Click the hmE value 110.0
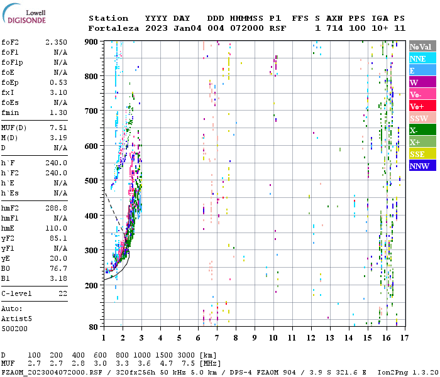This screenshot has width=440, height=377. pyautogui.click(x=57, y=228)
